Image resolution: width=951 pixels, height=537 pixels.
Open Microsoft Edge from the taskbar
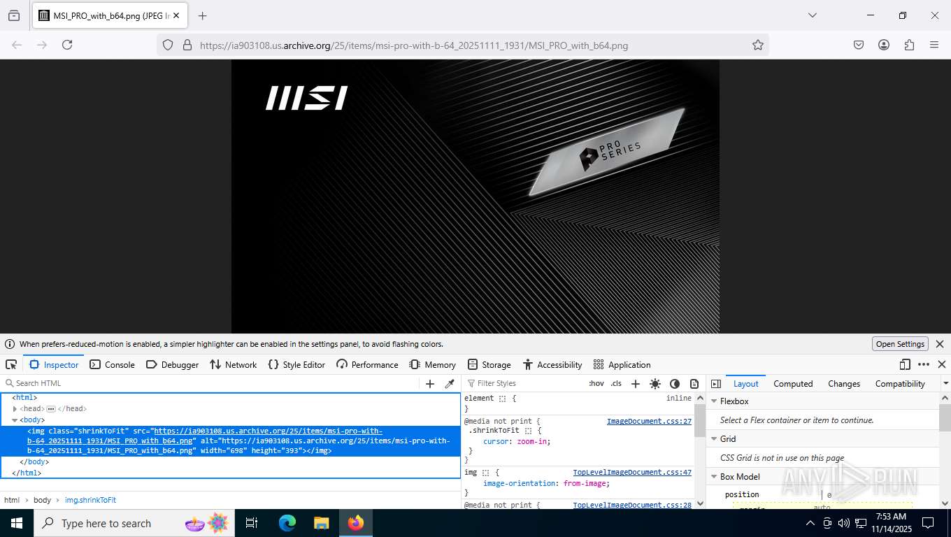pyautogui.click(x=287, y=523)
